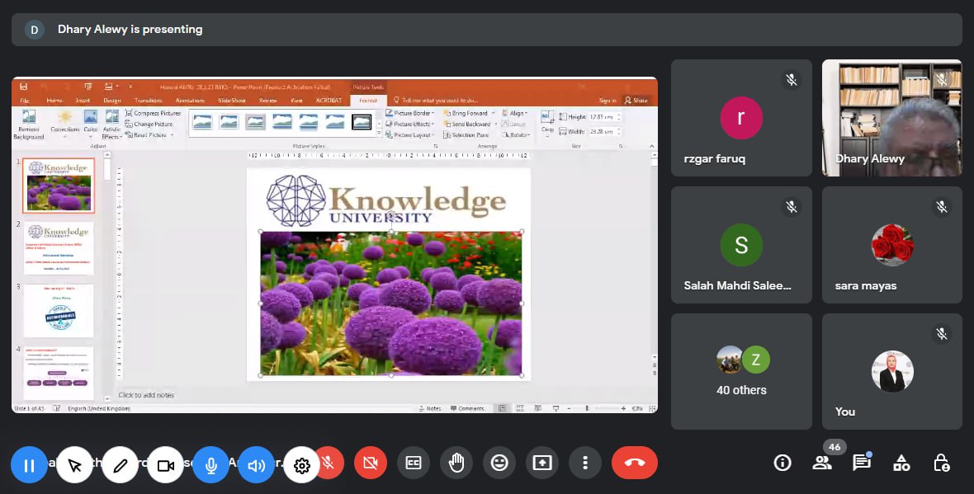Open the Picture Effects dropdown

click(409, 125)
